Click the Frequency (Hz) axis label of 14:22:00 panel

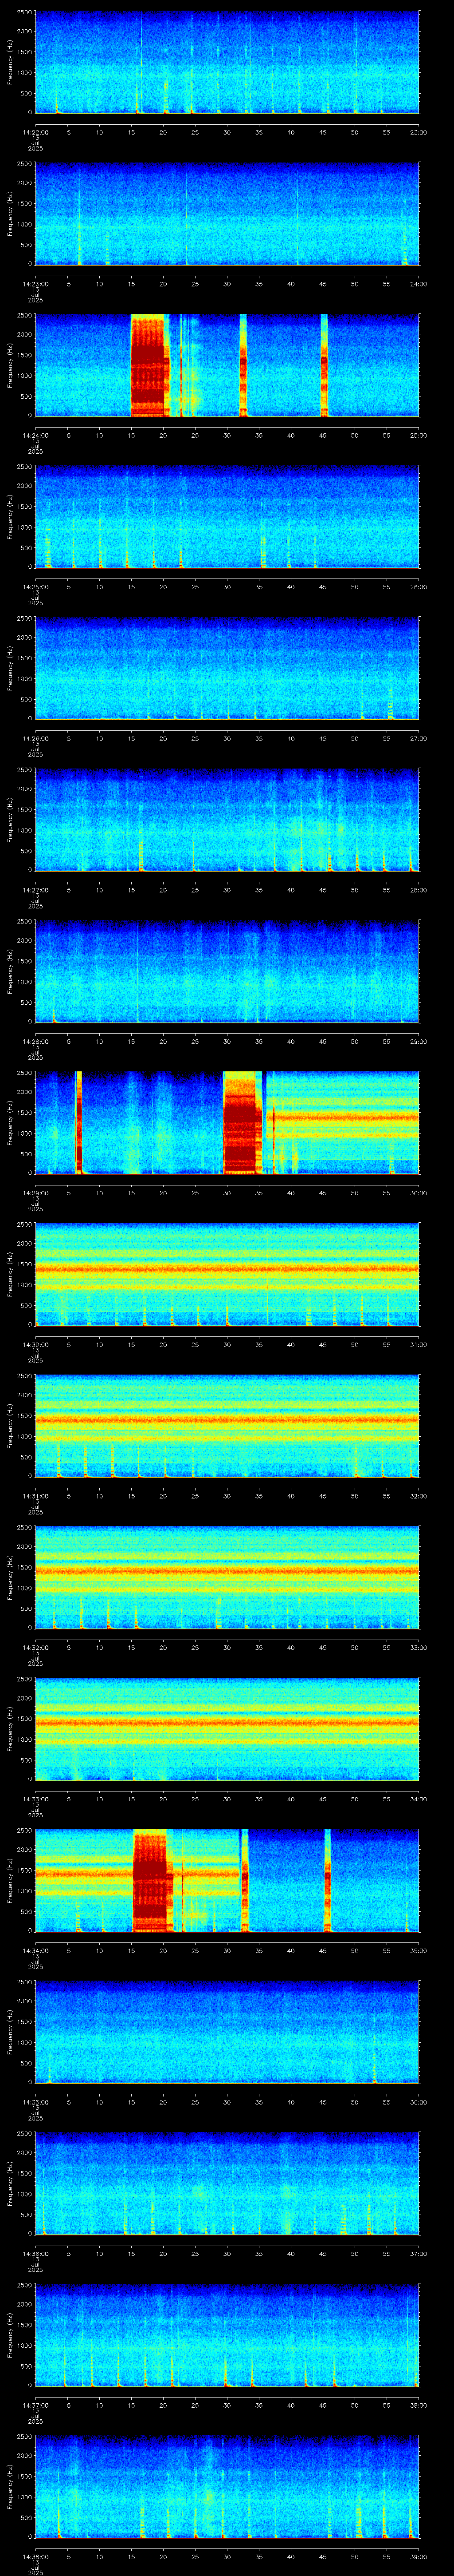tap(10, 62)
